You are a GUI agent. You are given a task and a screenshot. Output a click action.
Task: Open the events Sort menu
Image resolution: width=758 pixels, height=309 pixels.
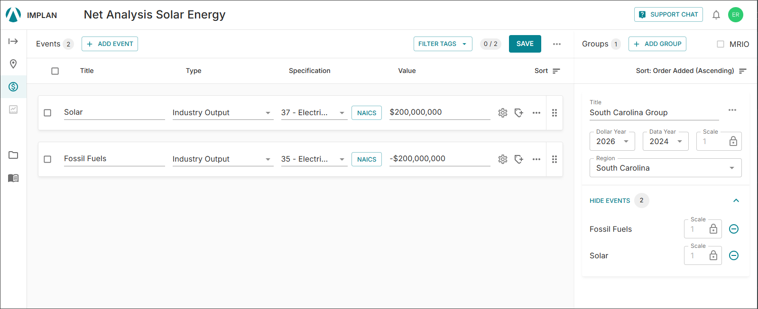tap(547, 71)
